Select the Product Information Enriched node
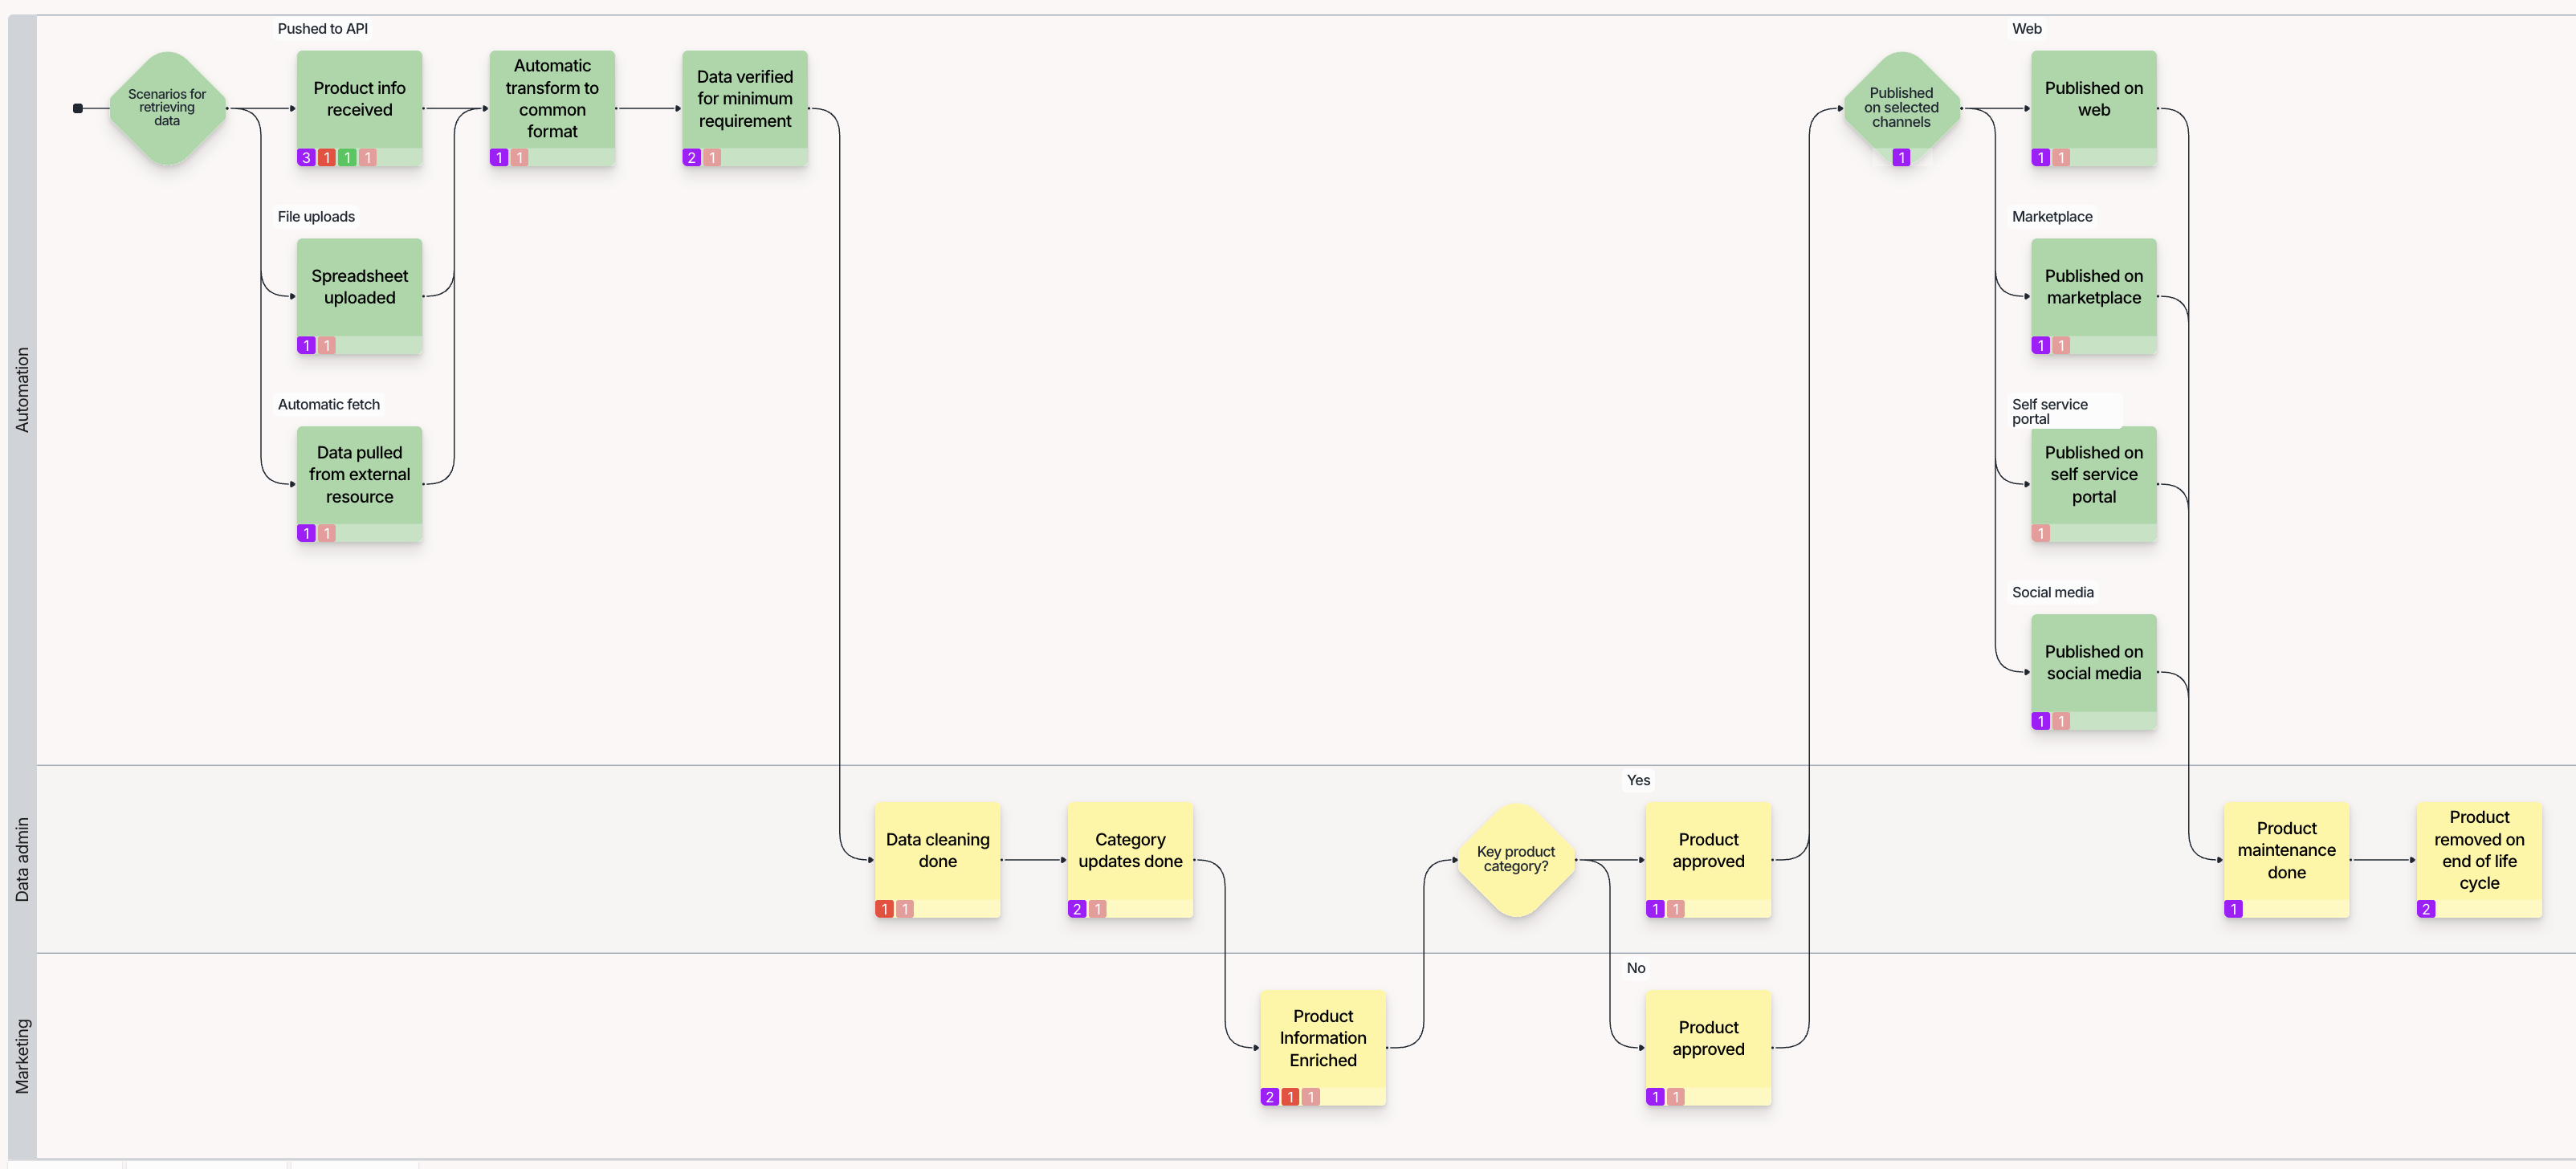Image resolution: width=2576 pixels, height=1169 pixels. click(1323, 1048)
